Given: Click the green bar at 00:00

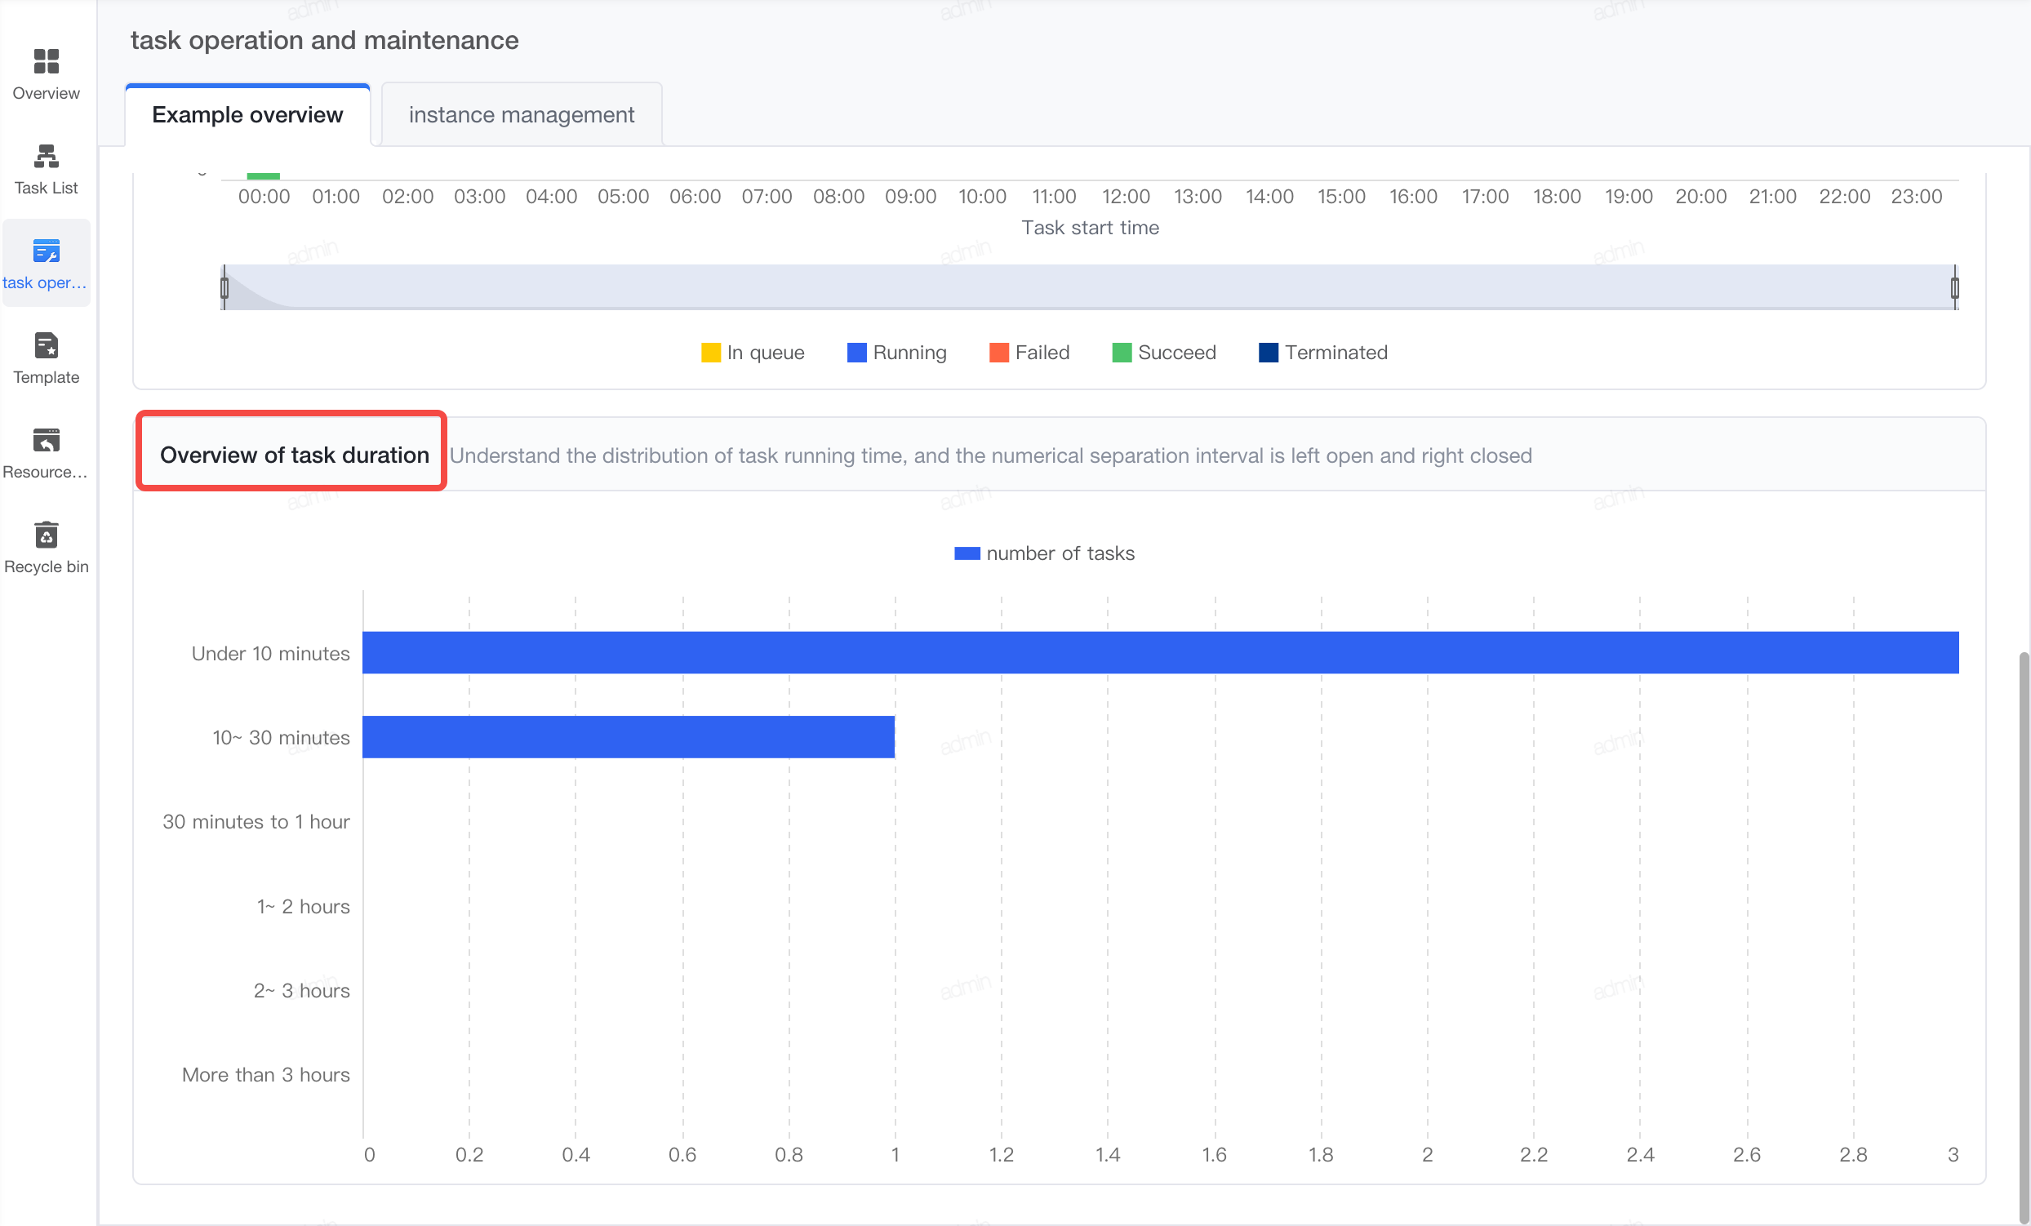Looking at the screenshot, I should [x=263, y=175].
